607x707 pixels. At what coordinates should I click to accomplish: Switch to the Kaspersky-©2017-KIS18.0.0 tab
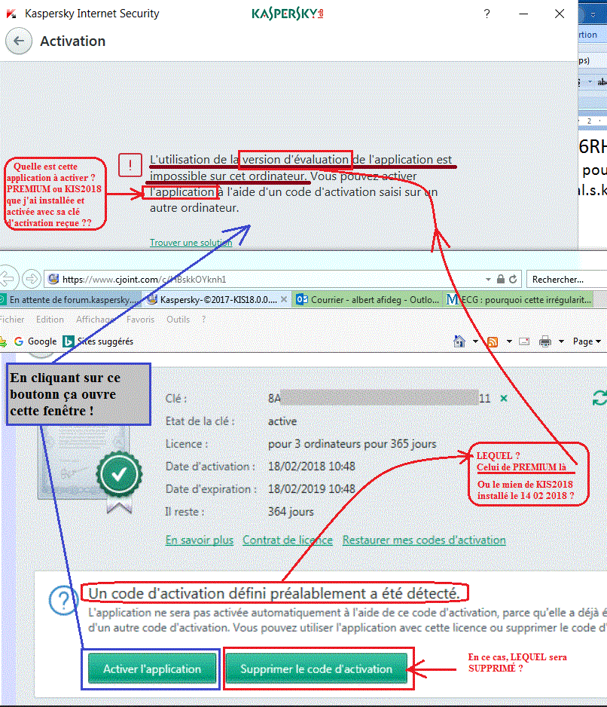coord(218,299)
